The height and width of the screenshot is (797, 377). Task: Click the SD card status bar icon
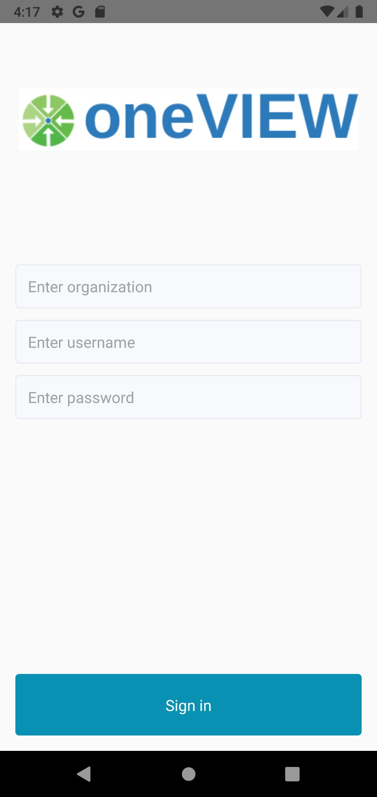pyautogui.click(x=100, y=11)
